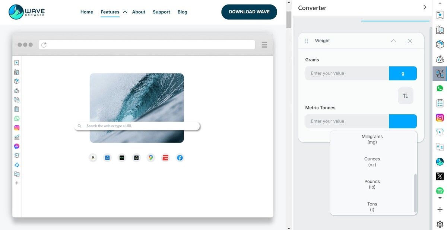Launch Spotify from the sidebar

[x=440, y=191]
